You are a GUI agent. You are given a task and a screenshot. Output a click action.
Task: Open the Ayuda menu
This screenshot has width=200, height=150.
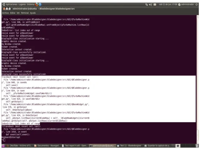tap(33, 13)
